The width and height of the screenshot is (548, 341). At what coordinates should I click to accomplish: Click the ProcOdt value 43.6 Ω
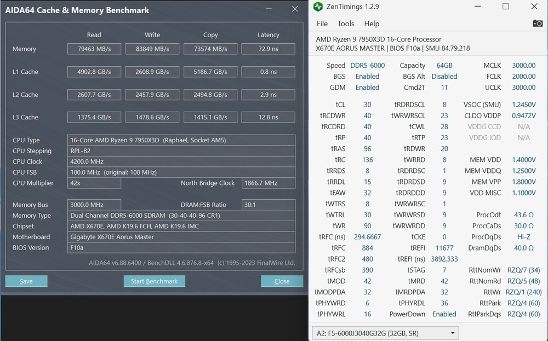pos(523,215)
